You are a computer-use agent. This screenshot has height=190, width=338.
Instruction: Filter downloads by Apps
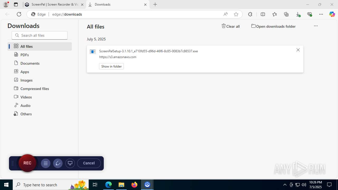click(40, 72)
